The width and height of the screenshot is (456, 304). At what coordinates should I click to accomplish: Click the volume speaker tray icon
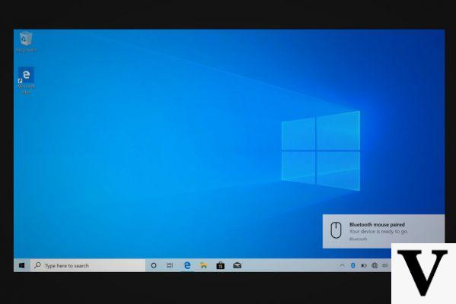pyautogui.click(x=385, y=265)
